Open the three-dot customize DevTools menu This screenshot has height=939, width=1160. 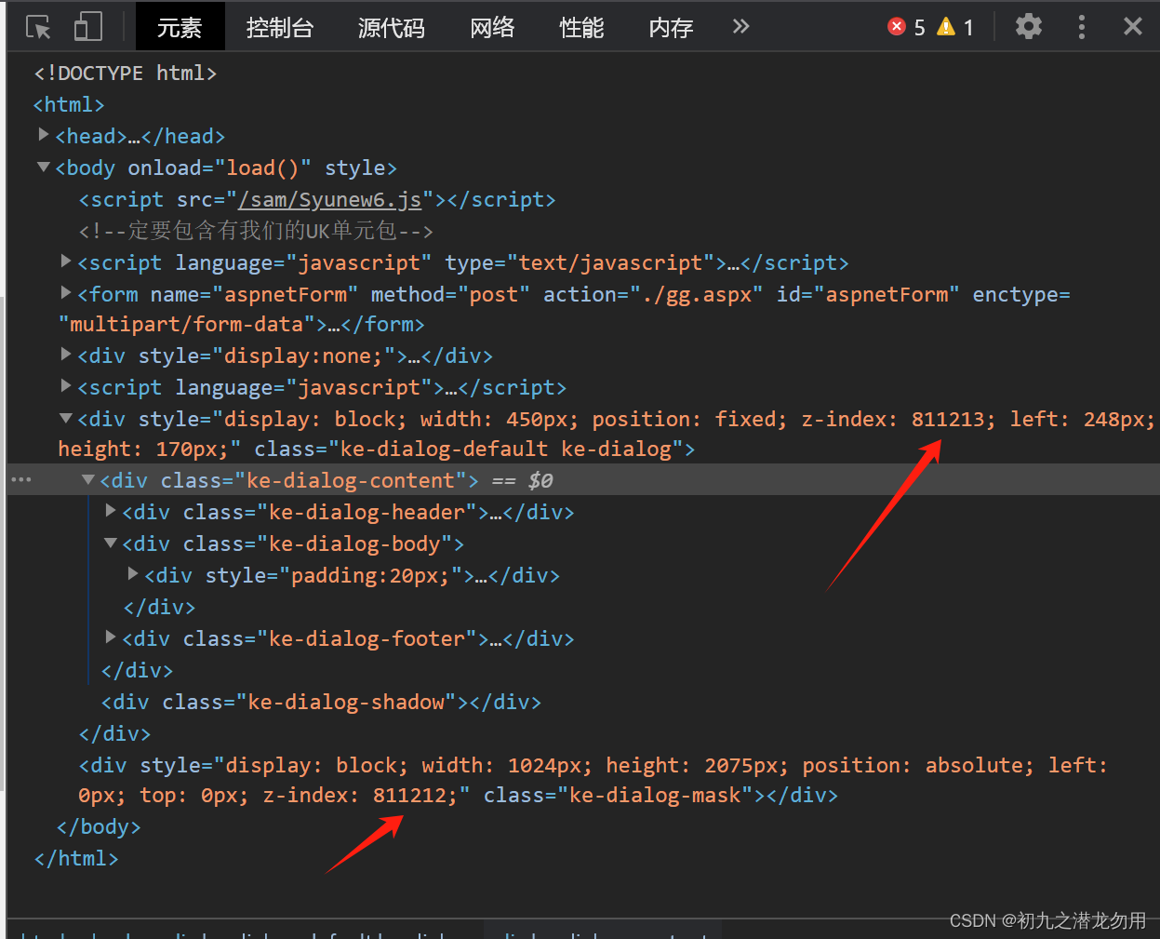(x=1081, y=26)
